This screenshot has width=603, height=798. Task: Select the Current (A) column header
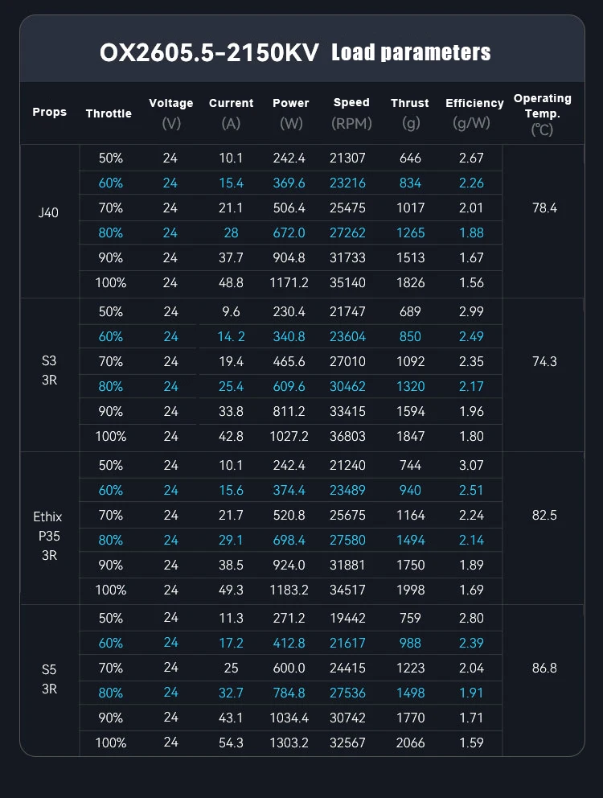pyautogui.click(x=231, y=113)
